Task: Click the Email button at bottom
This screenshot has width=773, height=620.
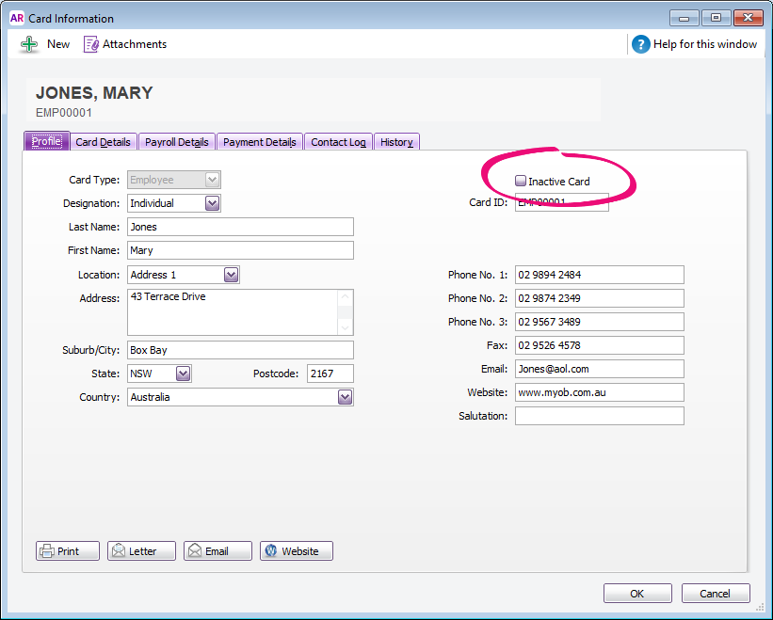Action: [217, 551]
